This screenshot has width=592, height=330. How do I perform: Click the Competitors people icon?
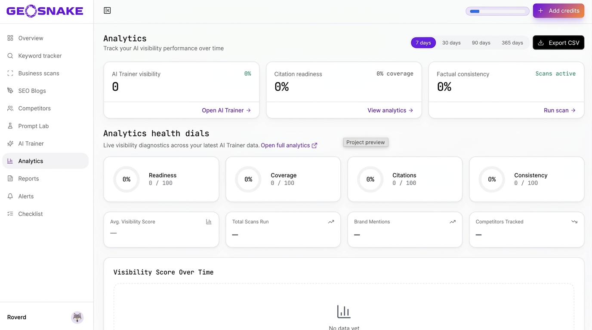coord(10,108)
